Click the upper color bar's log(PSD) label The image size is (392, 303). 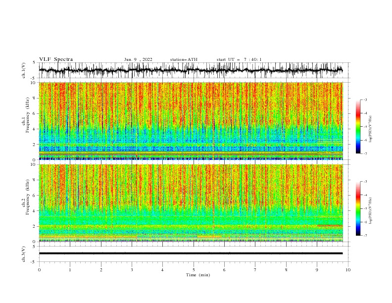(x=370, y=129)
